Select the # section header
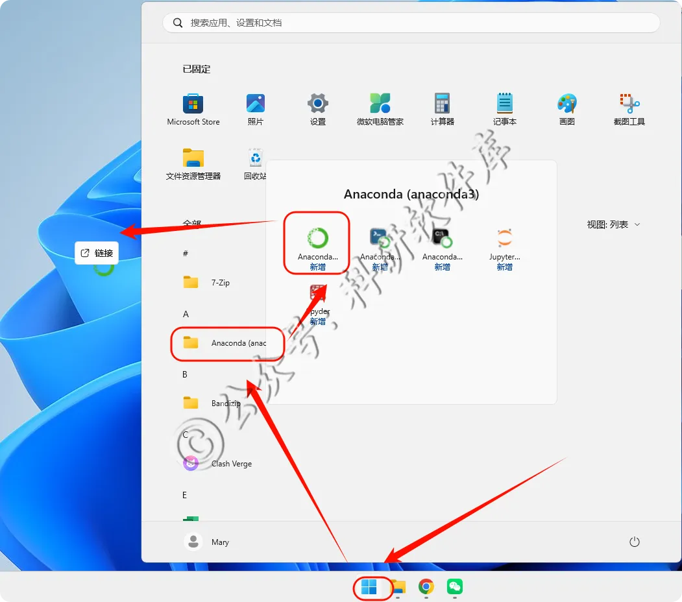This screenshot has width=682, height=602. [186, 253]
